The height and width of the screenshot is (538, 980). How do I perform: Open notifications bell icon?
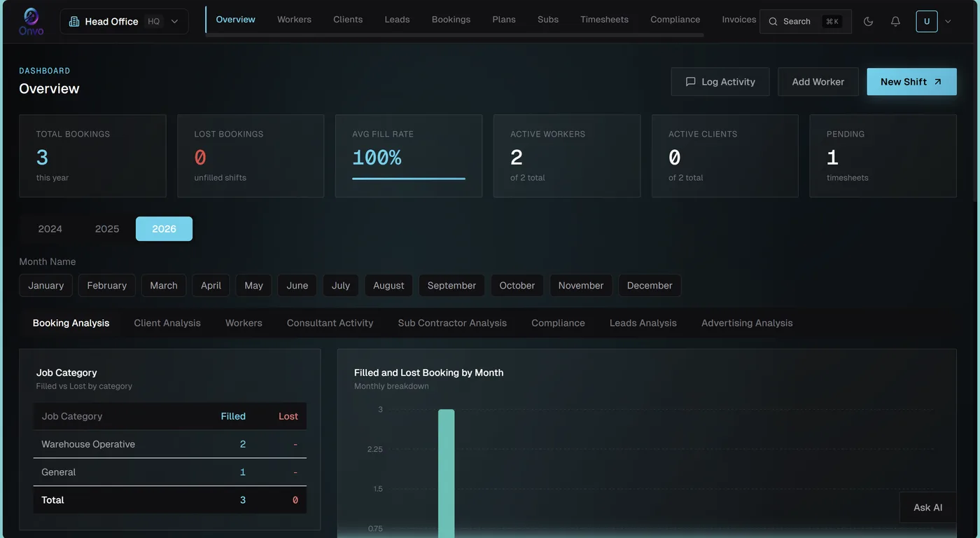pyautogui.click(x=895, y=22)
